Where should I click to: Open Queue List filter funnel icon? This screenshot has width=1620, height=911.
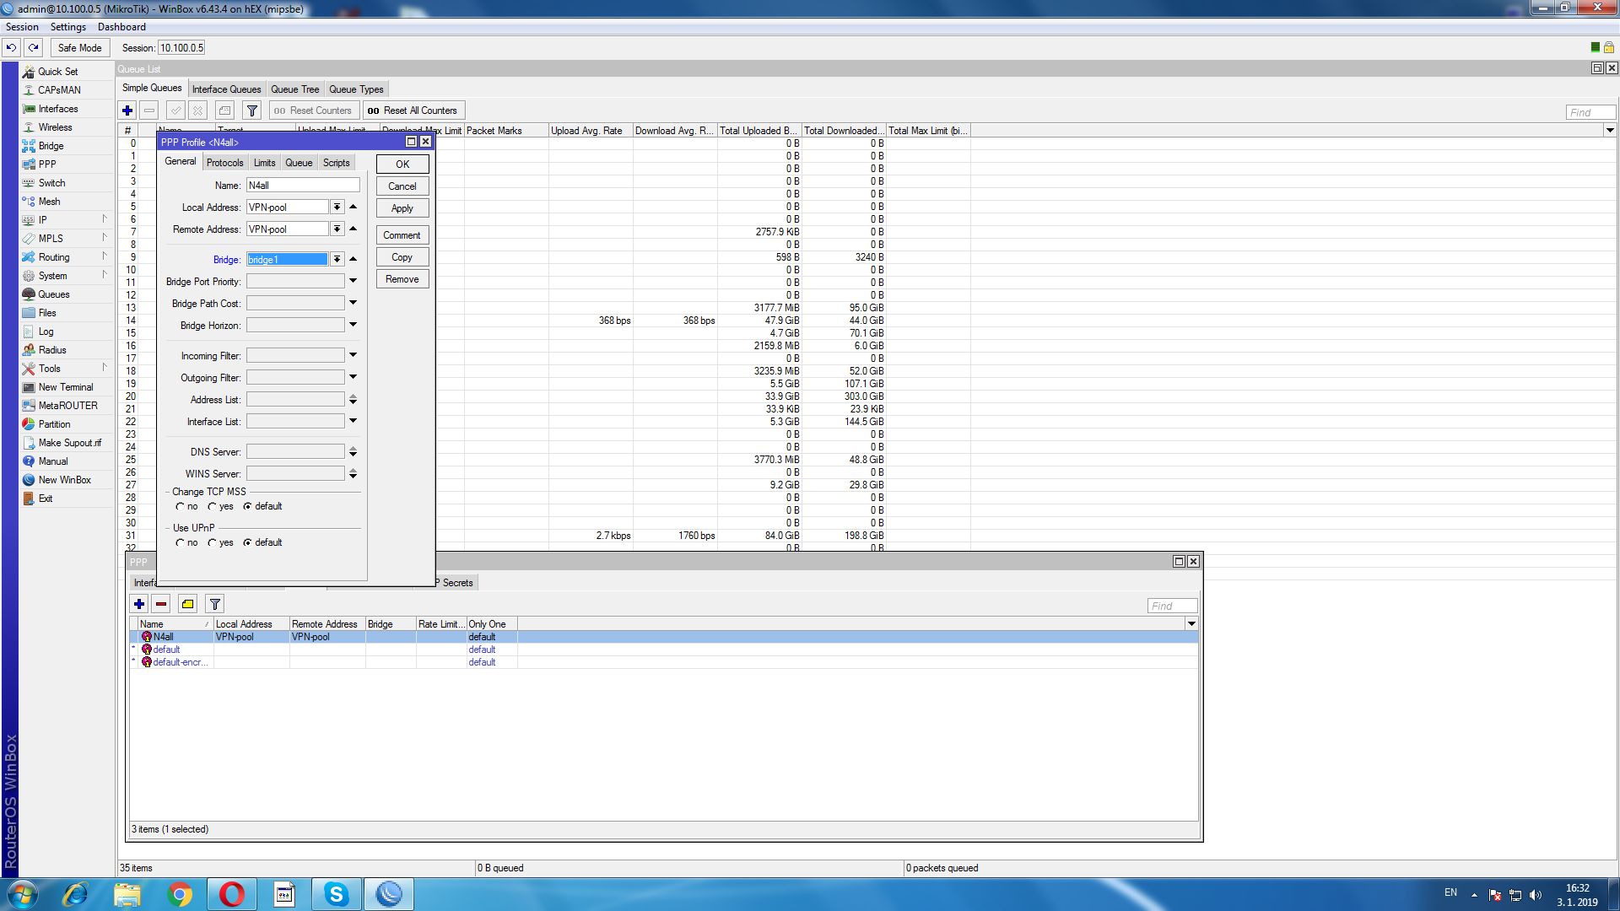tap(251, 111)
